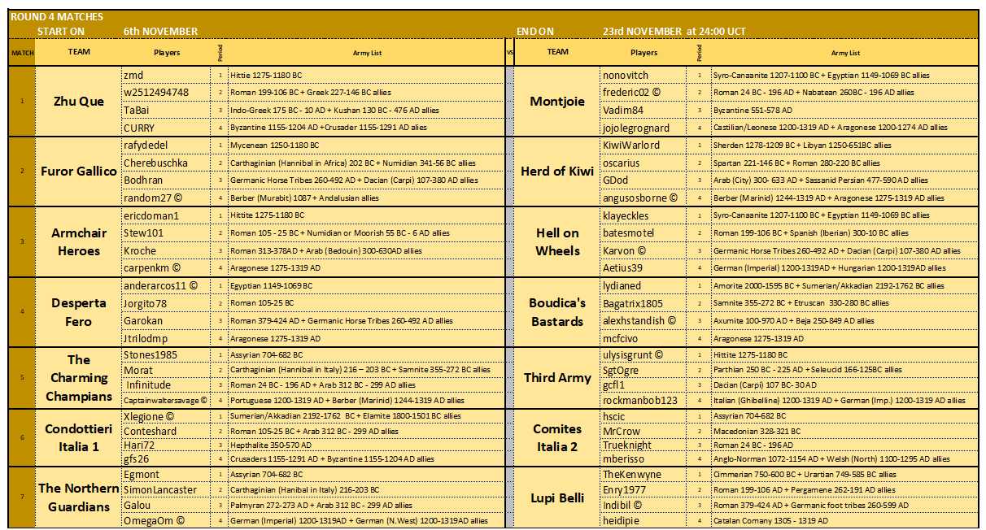Click the 'Third Army' team name

tap(557, 378)
